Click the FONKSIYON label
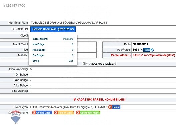The image size is (176, 132). point(20,29)
